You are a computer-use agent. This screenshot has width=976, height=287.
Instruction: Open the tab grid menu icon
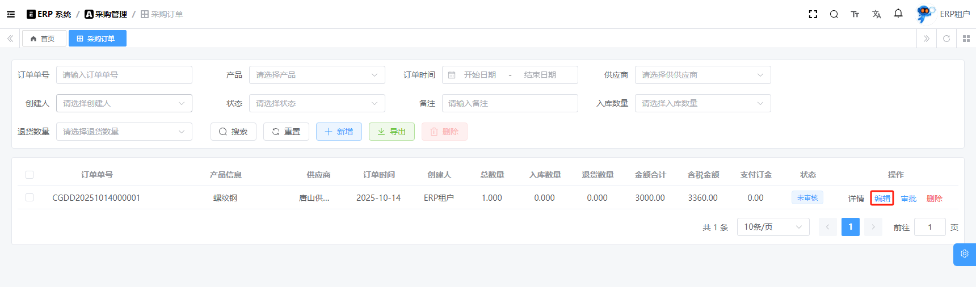(x=966, y=39)
